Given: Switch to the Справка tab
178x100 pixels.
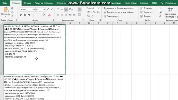Looking at the screenshot, I should tap(144, 3).
